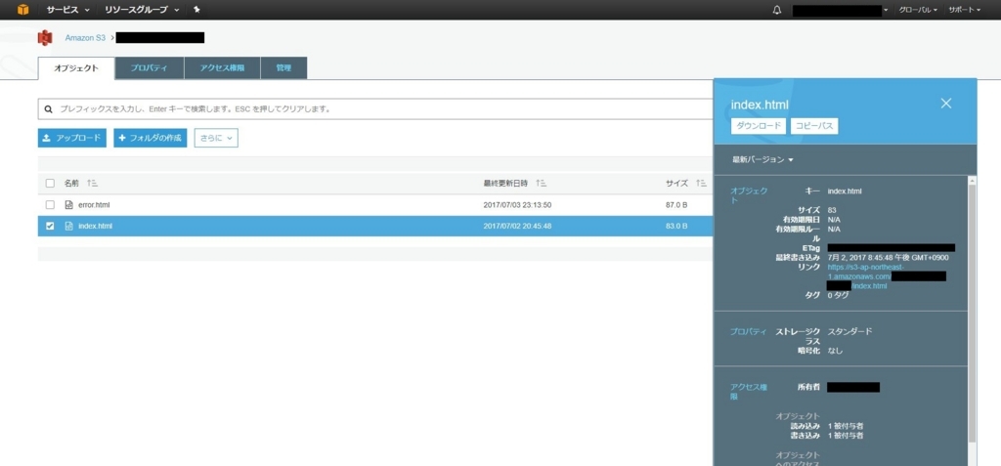This screenshot has width=1001, height=466.
Task: Click the アップロード button
Action: coord(72,138)
